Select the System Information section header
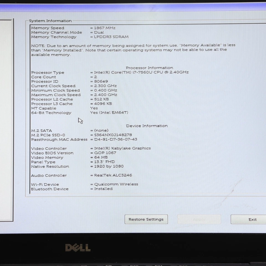The height and width of the screenshot is (266, 266). pyautogui.click(x=50, y=21)
